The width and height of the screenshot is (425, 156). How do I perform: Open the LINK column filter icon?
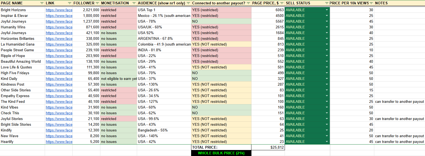(x=70, y=3)
